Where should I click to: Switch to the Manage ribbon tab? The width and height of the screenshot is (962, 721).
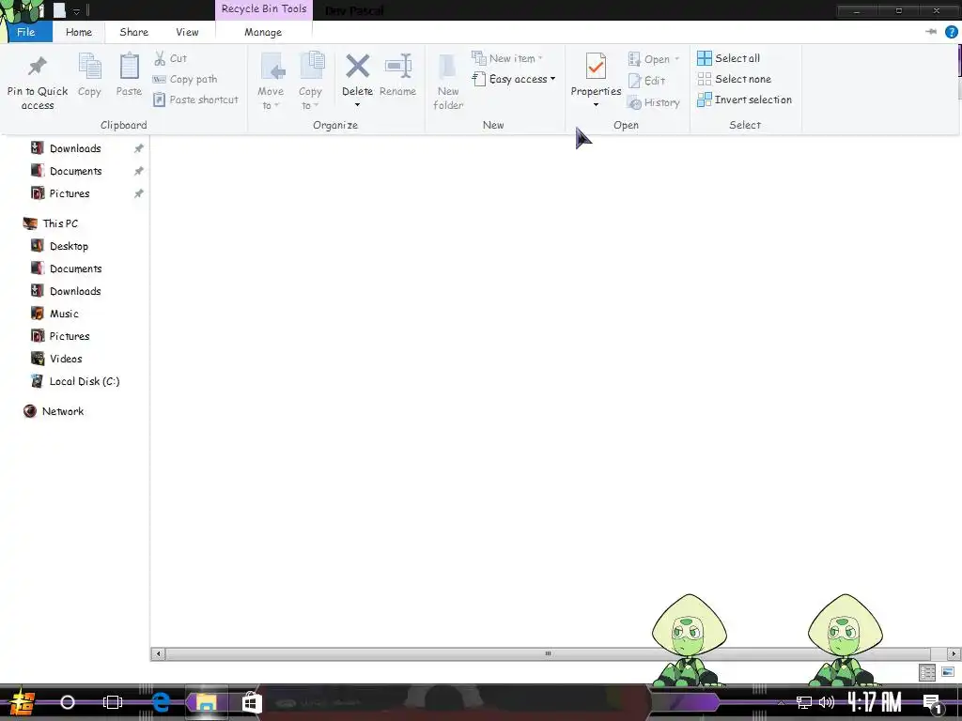pyautogui.click(x=263, y=32)
